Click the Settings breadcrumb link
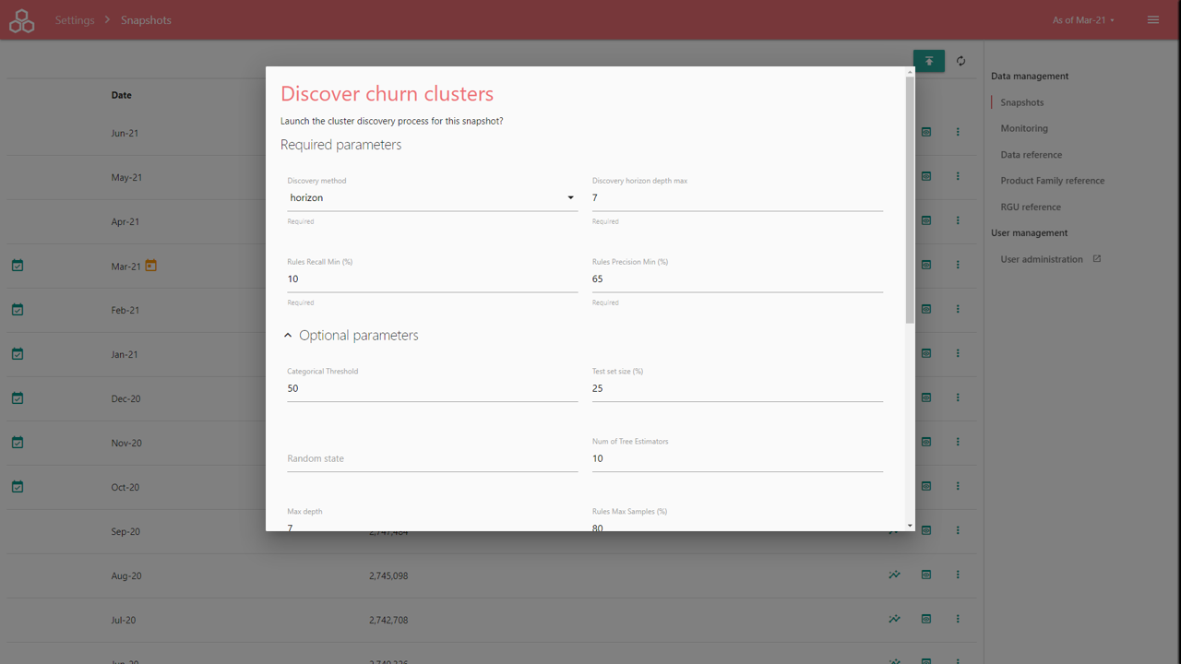Screen dimensions: 1181x664 pyautogui.click(x=75, y=20)
